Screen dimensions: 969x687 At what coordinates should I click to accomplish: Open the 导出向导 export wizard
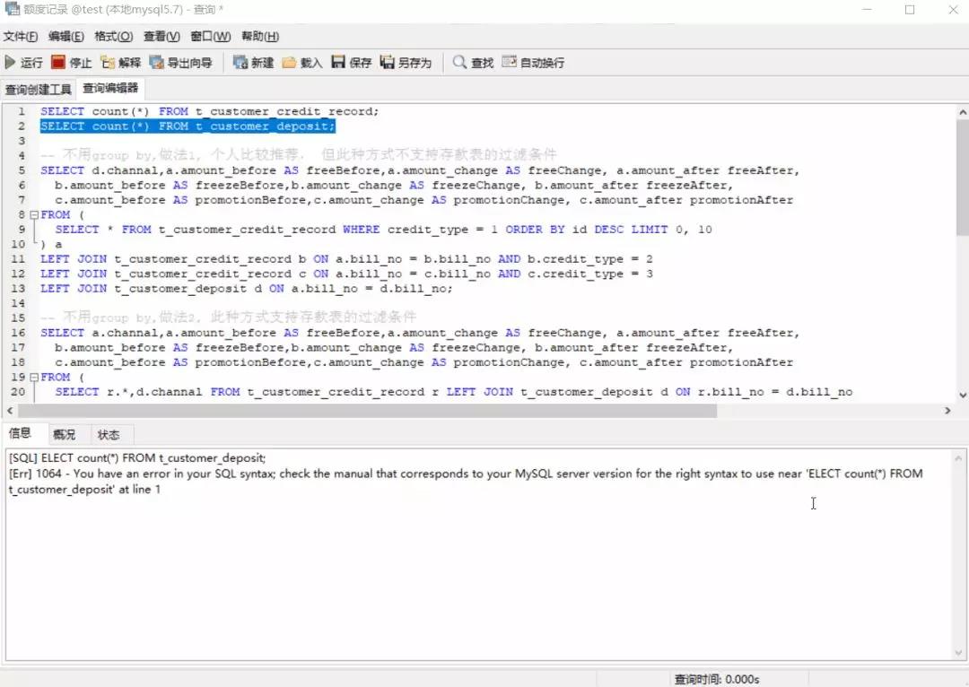pos(180,63)
